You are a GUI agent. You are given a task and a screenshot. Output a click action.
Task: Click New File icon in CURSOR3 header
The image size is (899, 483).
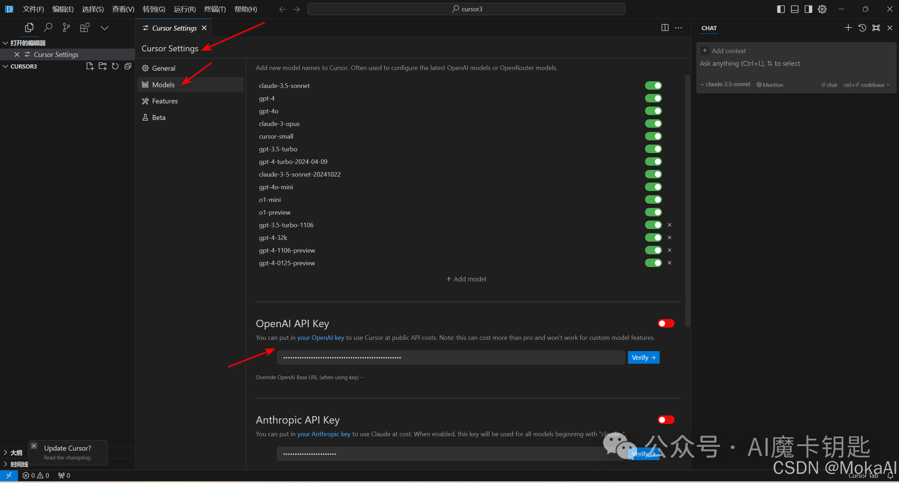[x=90, y=66]
